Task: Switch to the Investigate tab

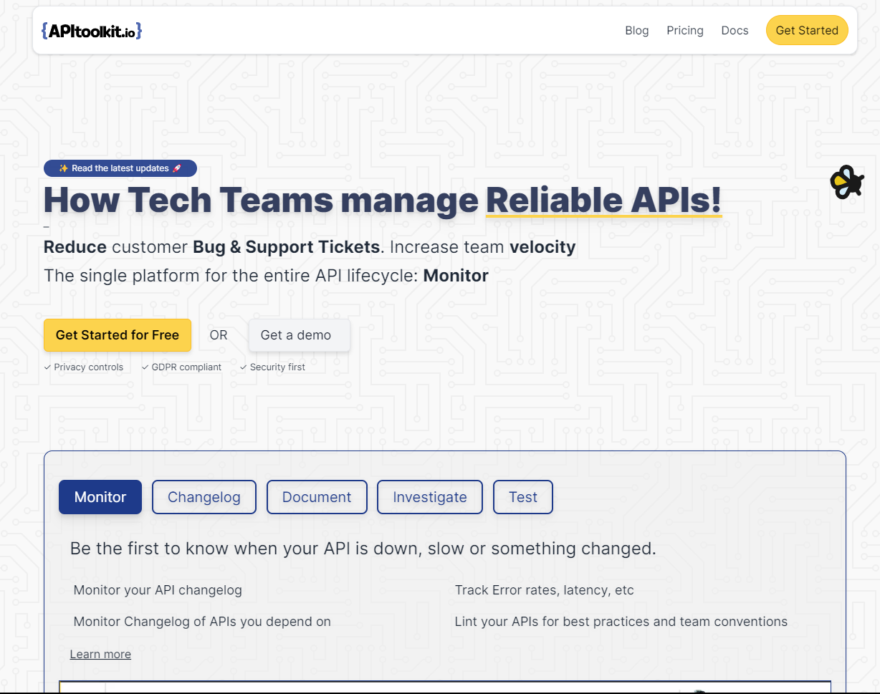Action: [x=429, y=496]
